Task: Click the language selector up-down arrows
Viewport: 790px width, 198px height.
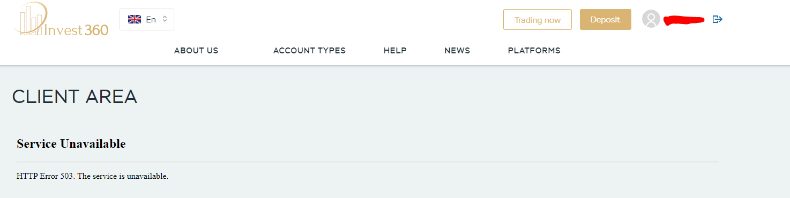Action: pyautogui.click(x=165, y=19)
